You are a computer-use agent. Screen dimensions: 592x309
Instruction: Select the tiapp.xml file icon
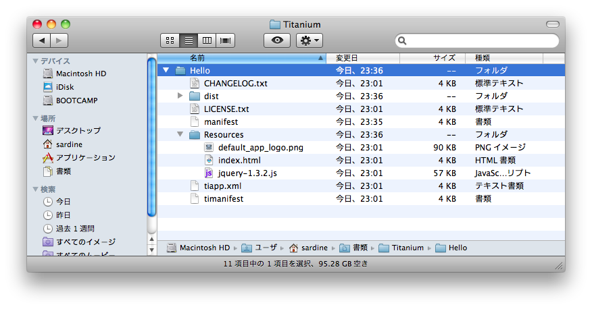[x=195, y=186]
